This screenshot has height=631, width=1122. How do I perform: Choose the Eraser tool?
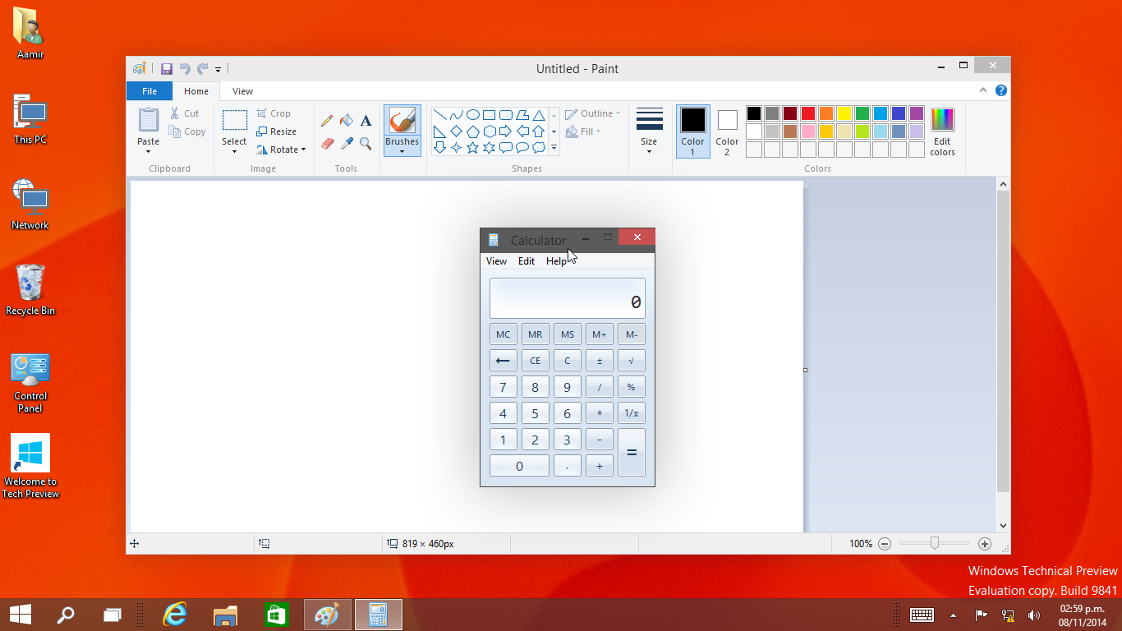(327, 144)
